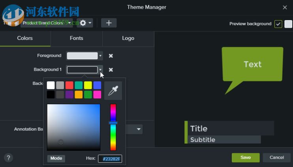Expand the Product Brand Colors theme dropdown
The width and height of the screenshot is (293, 167).
47,23
